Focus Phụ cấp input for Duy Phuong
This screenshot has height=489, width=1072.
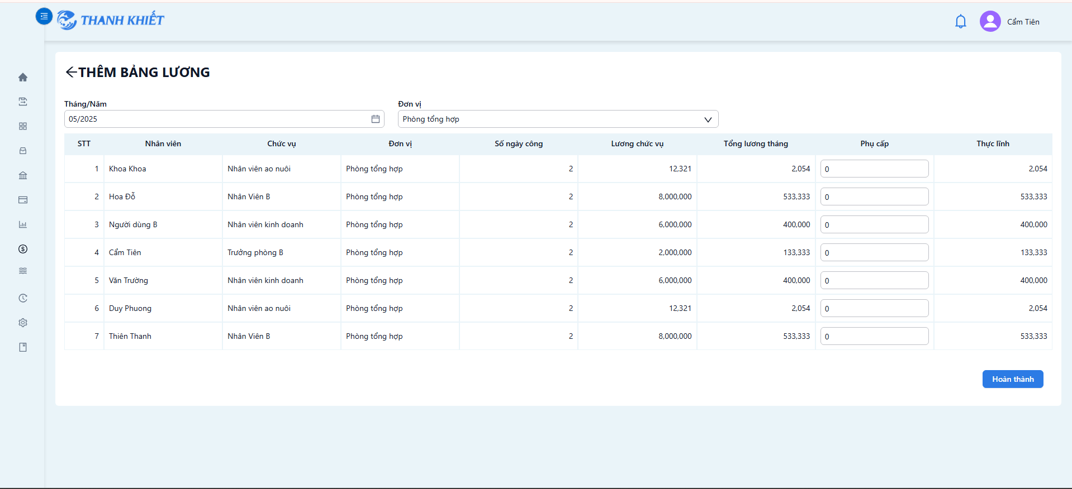tap(874, 308)
